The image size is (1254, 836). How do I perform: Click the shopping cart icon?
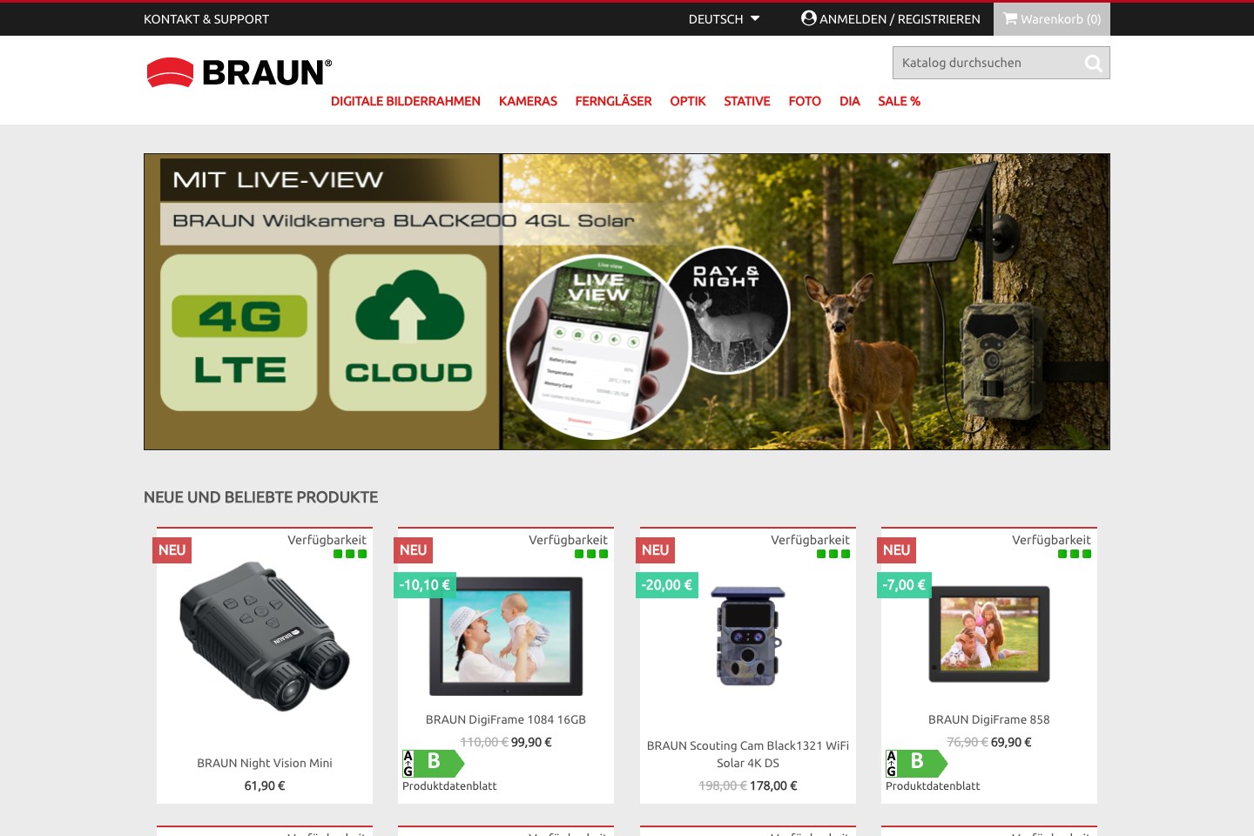coord(1010,18)
